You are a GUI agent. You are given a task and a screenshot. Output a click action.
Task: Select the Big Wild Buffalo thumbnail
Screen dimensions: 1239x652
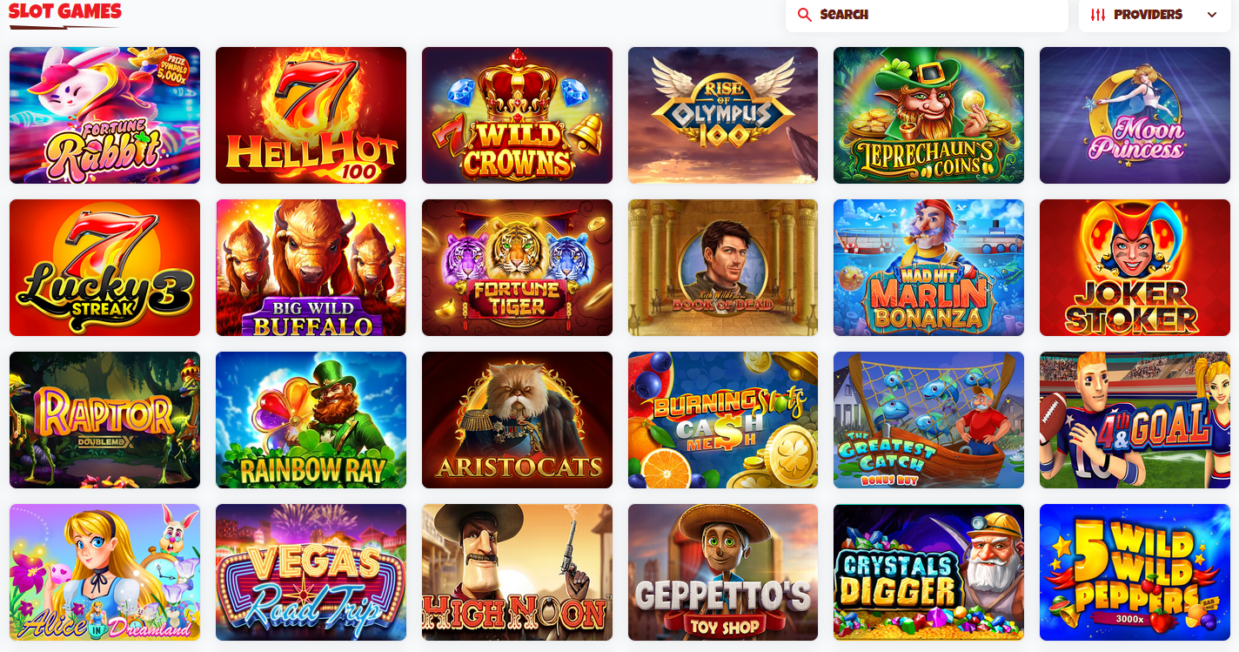coord(311,267)
